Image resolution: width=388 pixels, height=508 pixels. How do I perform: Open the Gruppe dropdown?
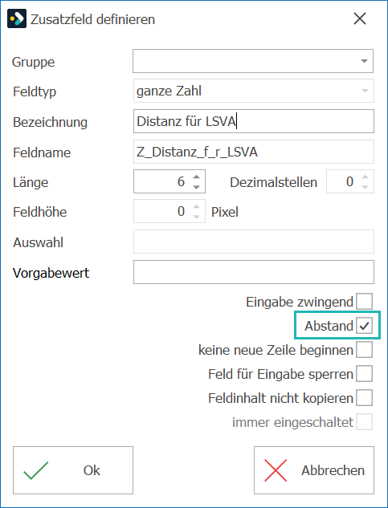pyautogui.click(x=365, y=61)
